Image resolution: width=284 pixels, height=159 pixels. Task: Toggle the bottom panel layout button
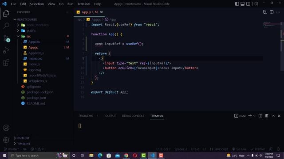243,4
